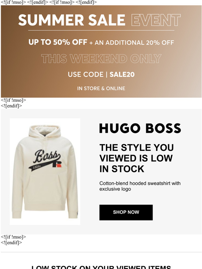The width and height of the screenshot is (202, 269).
Task: Select the Summer Sale Event banner headline
Action: tap(99, 20)
